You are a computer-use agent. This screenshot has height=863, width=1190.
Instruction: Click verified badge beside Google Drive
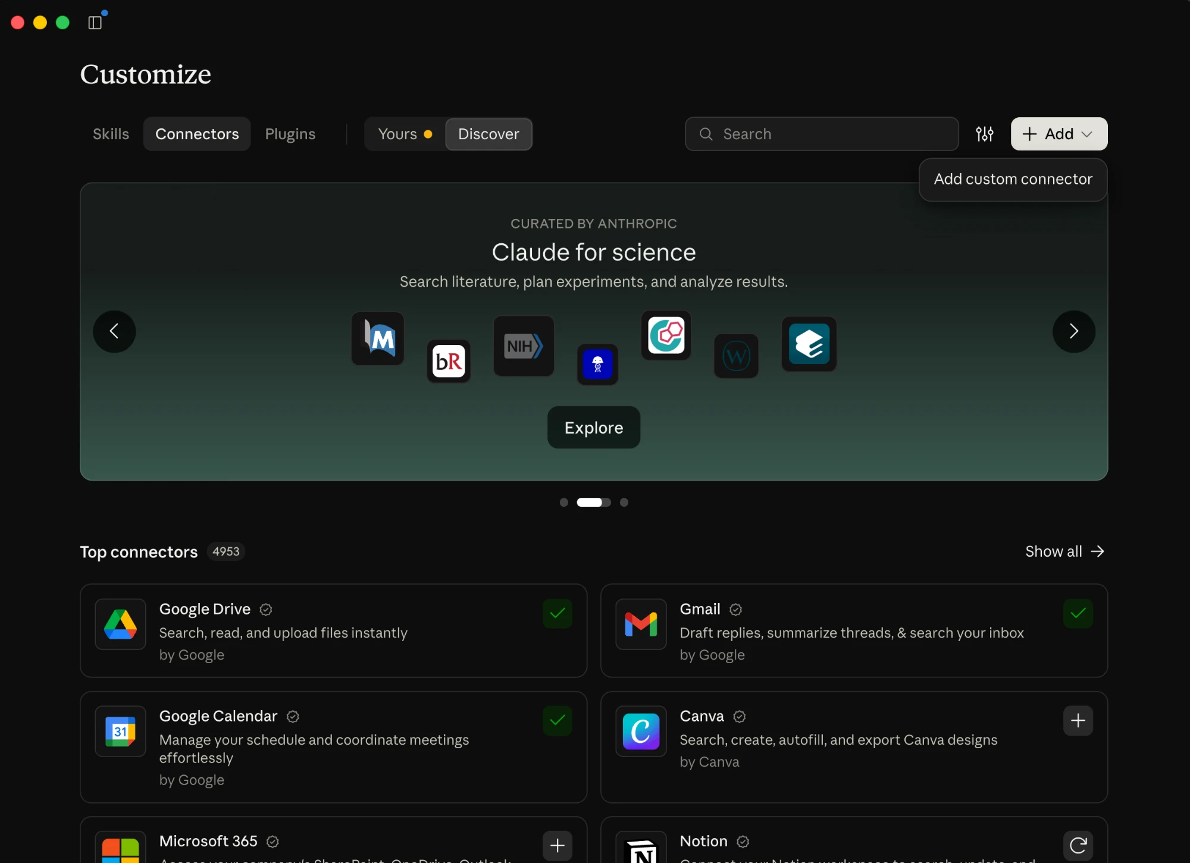pyautogui.click(x=266, y=610)
